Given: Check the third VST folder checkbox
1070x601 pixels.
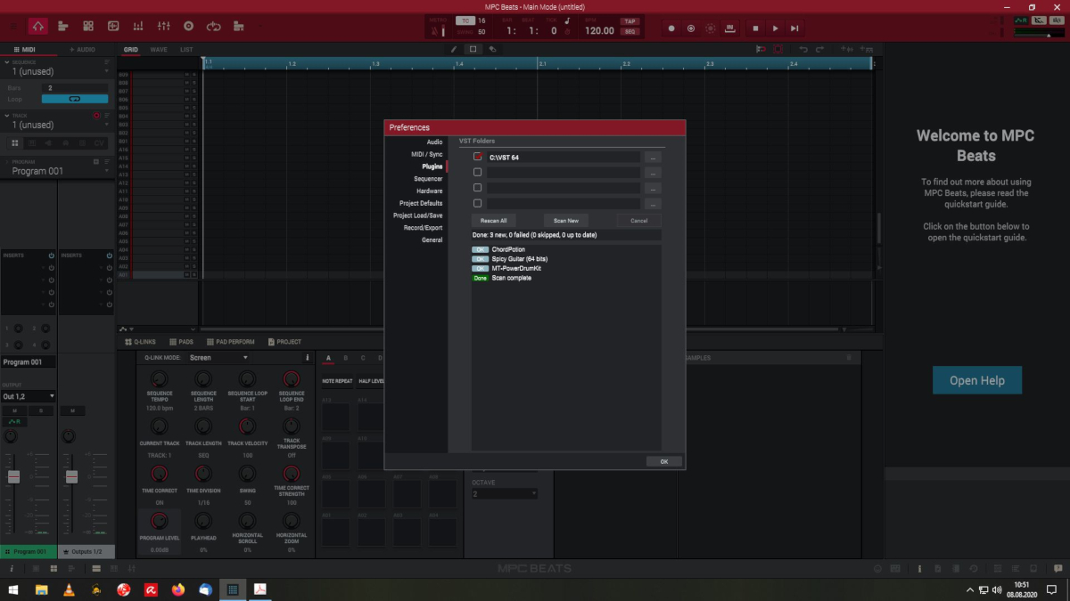Looking at the screenshot, I should (478, 188).
